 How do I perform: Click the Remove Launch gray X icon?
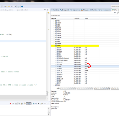(13, 104)
